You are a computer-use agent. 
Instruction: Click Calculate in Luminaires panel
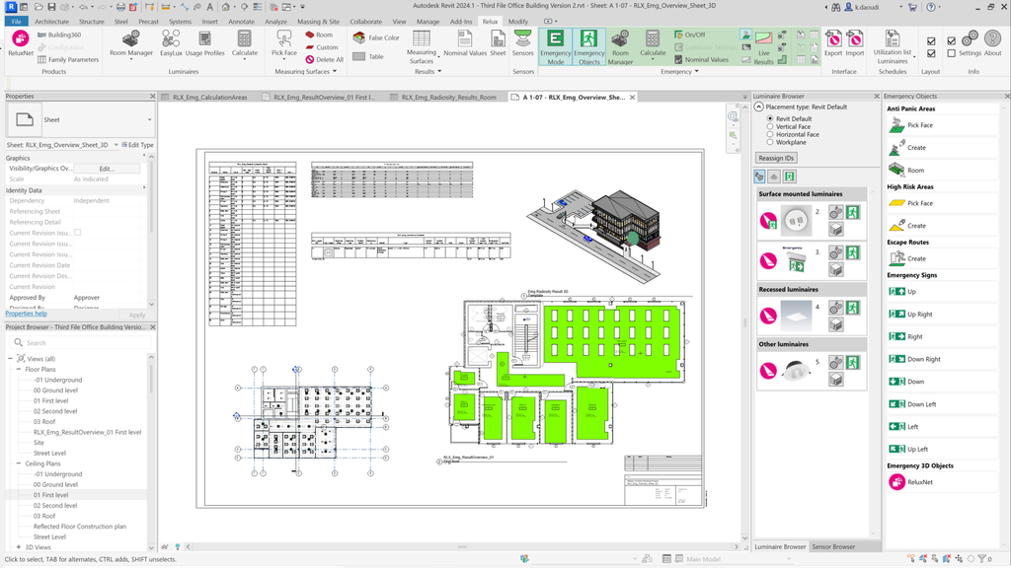[245, 43]
